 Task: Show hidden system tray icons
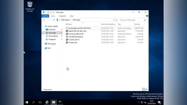click(138, 102)
